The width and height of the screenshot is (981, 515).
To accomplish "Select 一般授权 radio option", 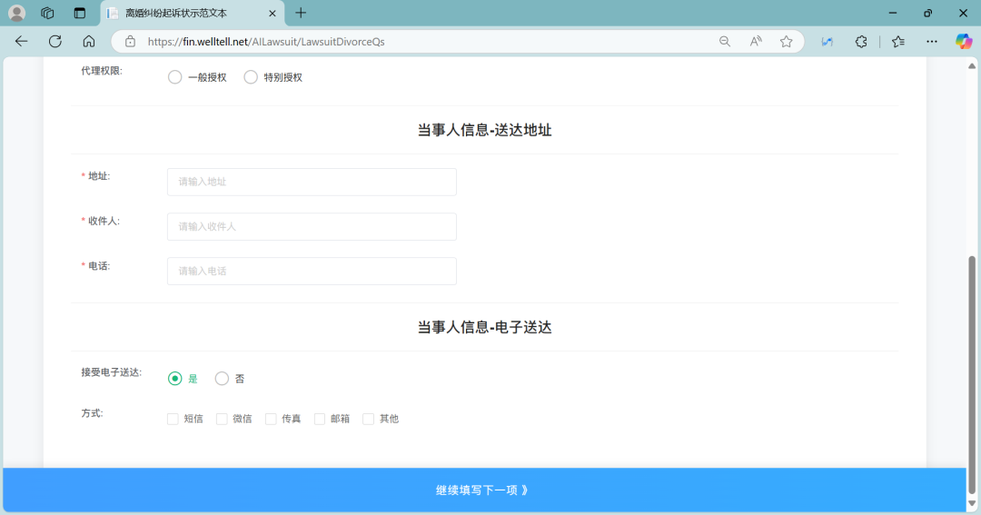I will (175, 77).
